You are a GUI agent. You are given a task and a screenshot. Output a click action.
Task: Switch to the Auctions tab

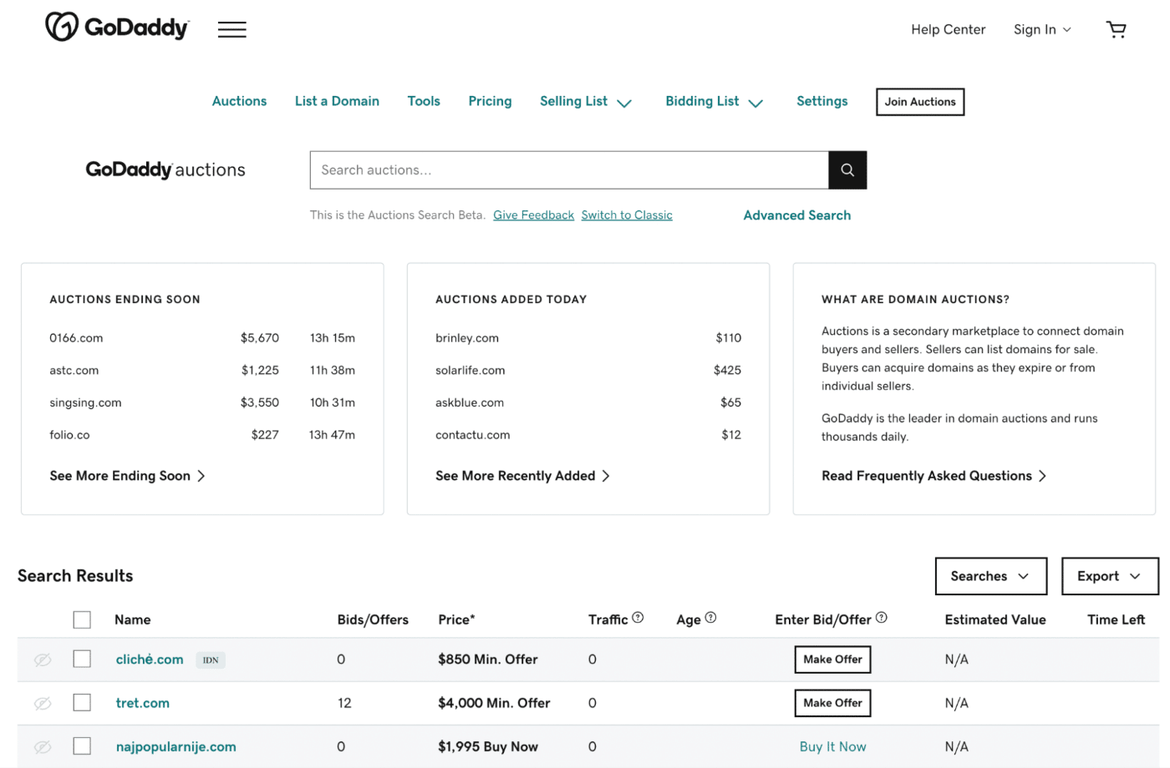click(x=239, y=101)
